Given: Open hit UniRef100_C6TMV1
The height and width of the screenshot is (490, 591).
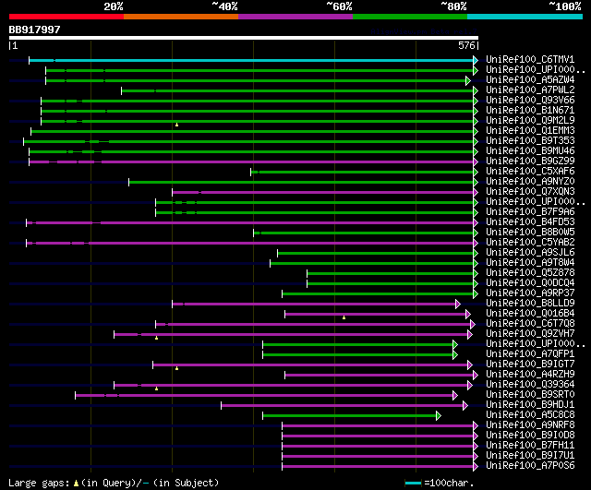Looking at the screenshot, I should pyautogui.click(x=530, y=59).
